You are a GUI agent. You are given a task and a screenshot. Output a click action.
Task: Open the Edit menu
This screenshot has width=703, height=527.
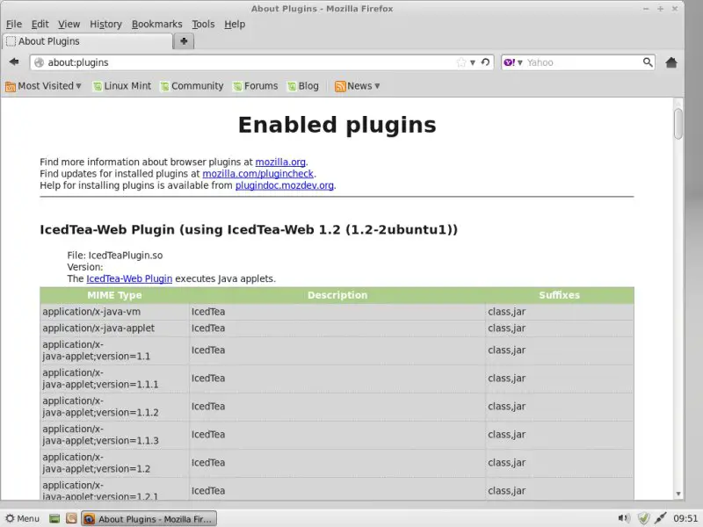(40, 25)
